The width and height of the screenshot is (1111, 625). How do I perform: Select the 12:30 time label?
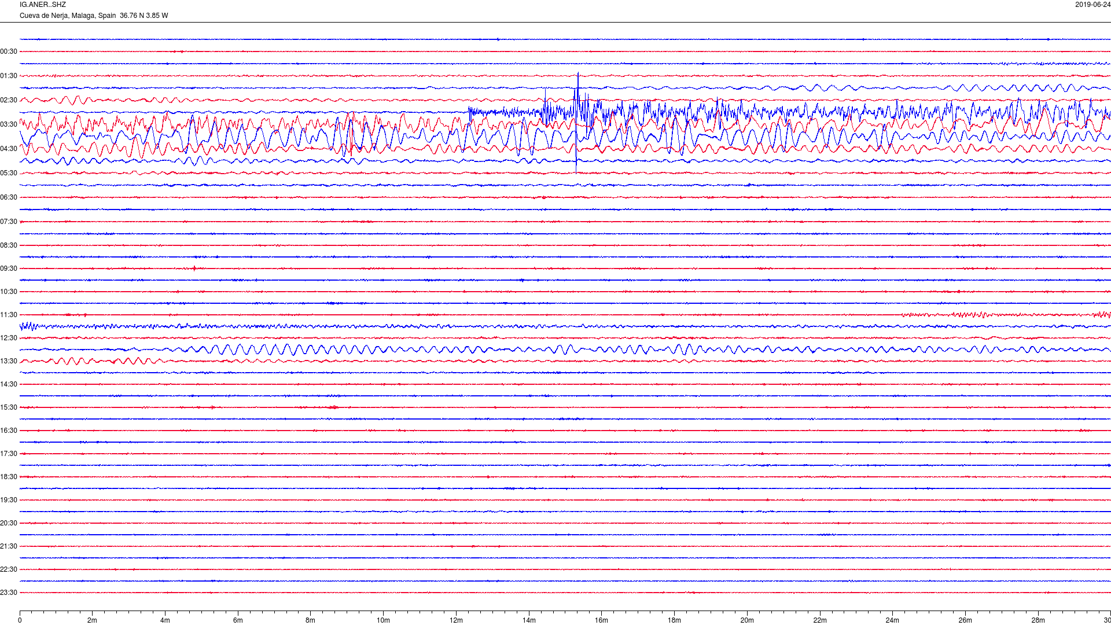pos(9,338)
